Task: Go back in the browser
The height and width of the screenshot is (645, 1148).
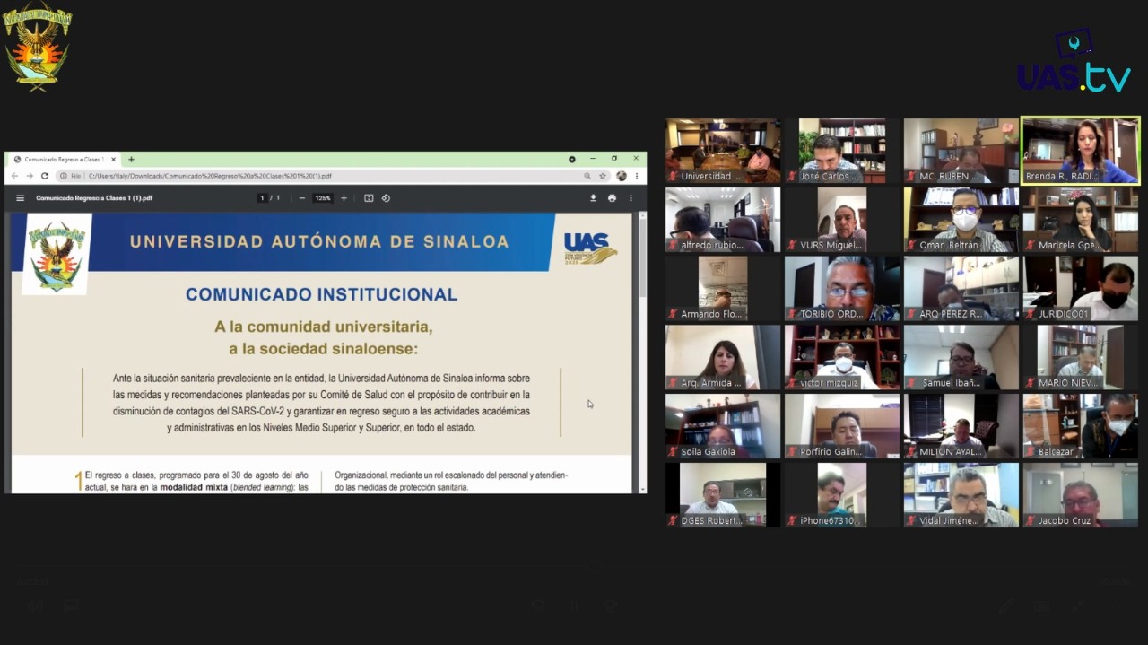Action: click(x=16, y=176)
